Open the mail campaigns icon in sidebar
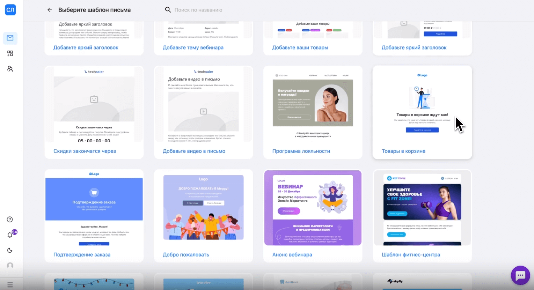534x290 pixels. [10, 38]
